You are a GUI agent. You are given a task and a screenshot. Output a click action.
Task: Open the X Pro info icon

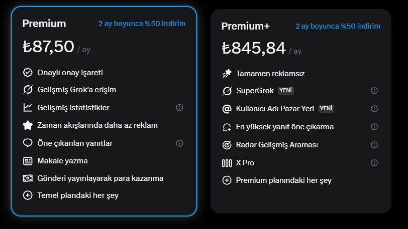pos(374,163)
